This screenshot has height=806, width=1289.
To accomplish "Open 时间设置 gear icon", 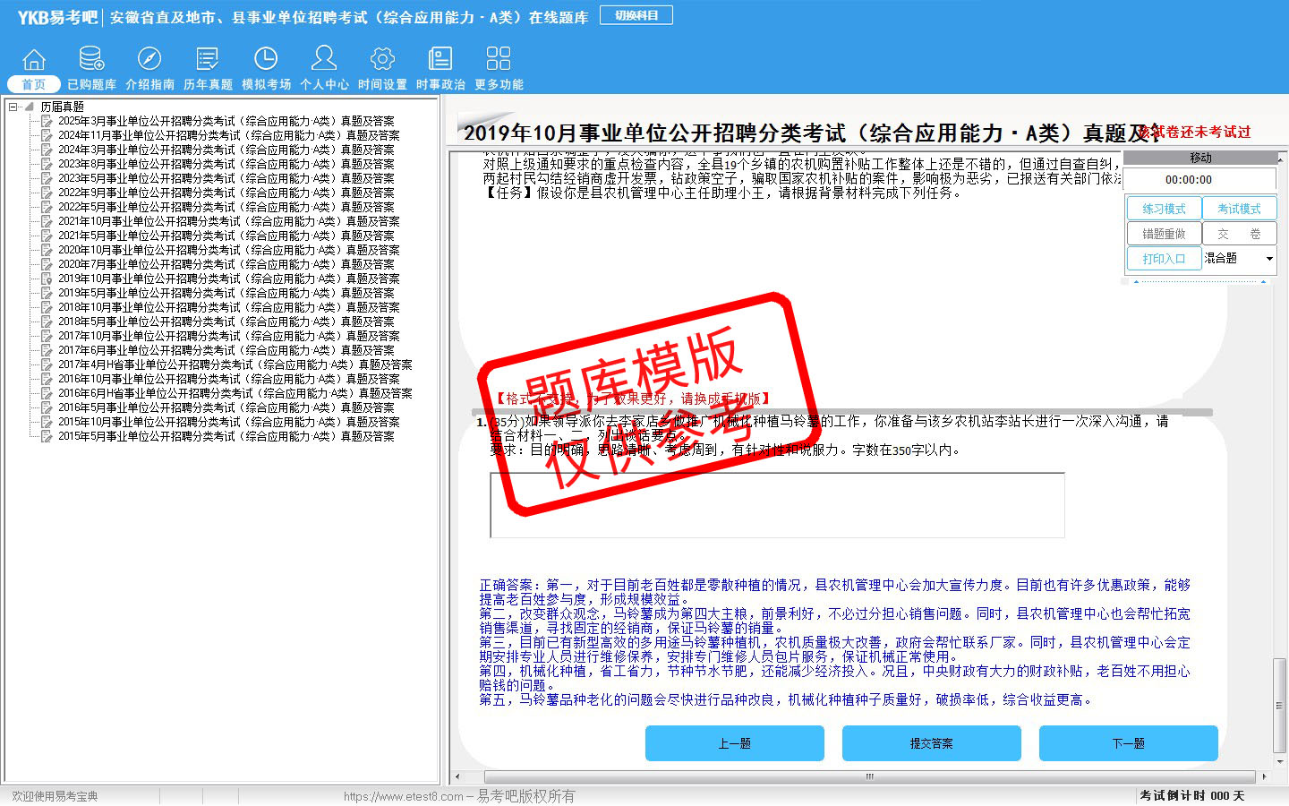I will pyautogui.click(x=382, y=60).
